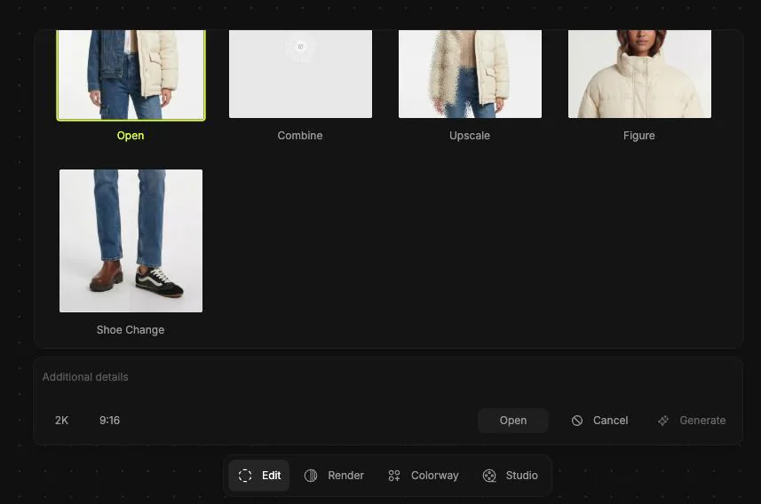Click the Colorway dots icon

(x=394, y=476)
